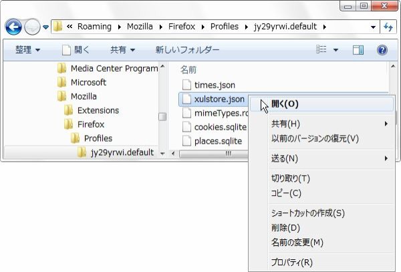Image resolution: width=401 pixels, height=272 pixels.
Task: Open the 共有 toolbar dropdown
Action: click(122, 49)
